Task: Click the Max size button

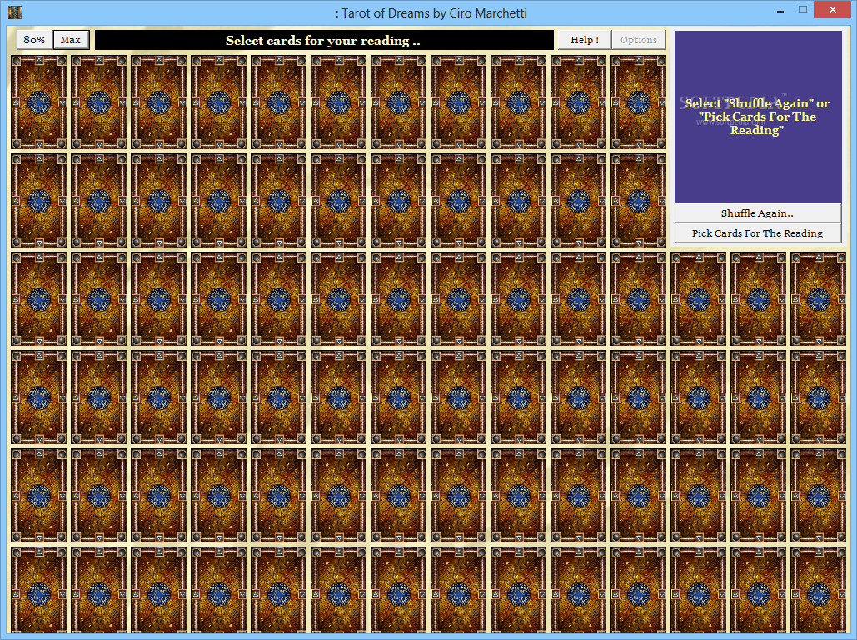Action: [71, 40]
